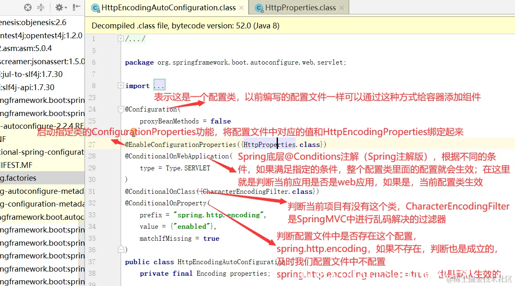Click HttpProperties.class reference on line 27
The height and width of the screenshot is (286, 515).
click(x=282, y=144)
